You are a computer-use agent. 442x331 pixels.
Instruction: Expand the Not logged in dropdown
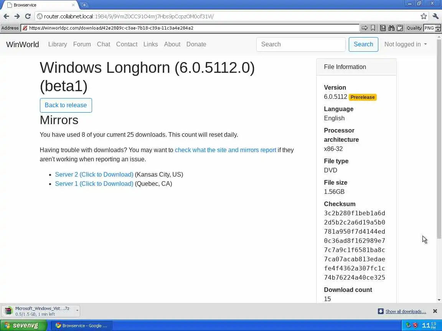pyautogui.click(x=405, y=44)
